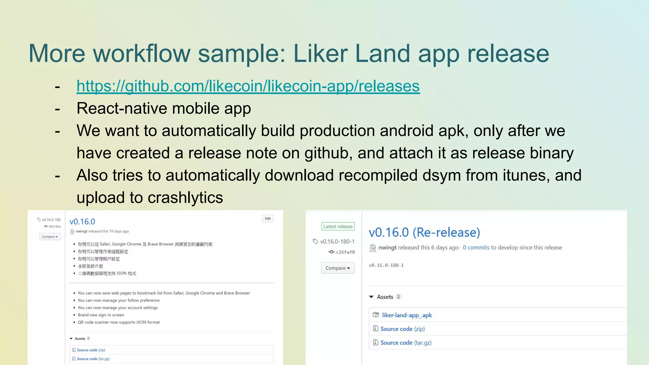Open nwingt profile link in Re-release entry

(387, 247)
